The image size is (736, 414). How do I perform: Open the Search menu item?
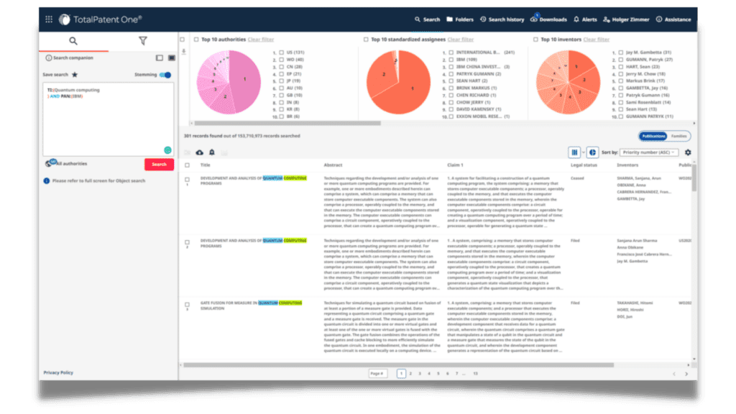[x=427, y=19]
